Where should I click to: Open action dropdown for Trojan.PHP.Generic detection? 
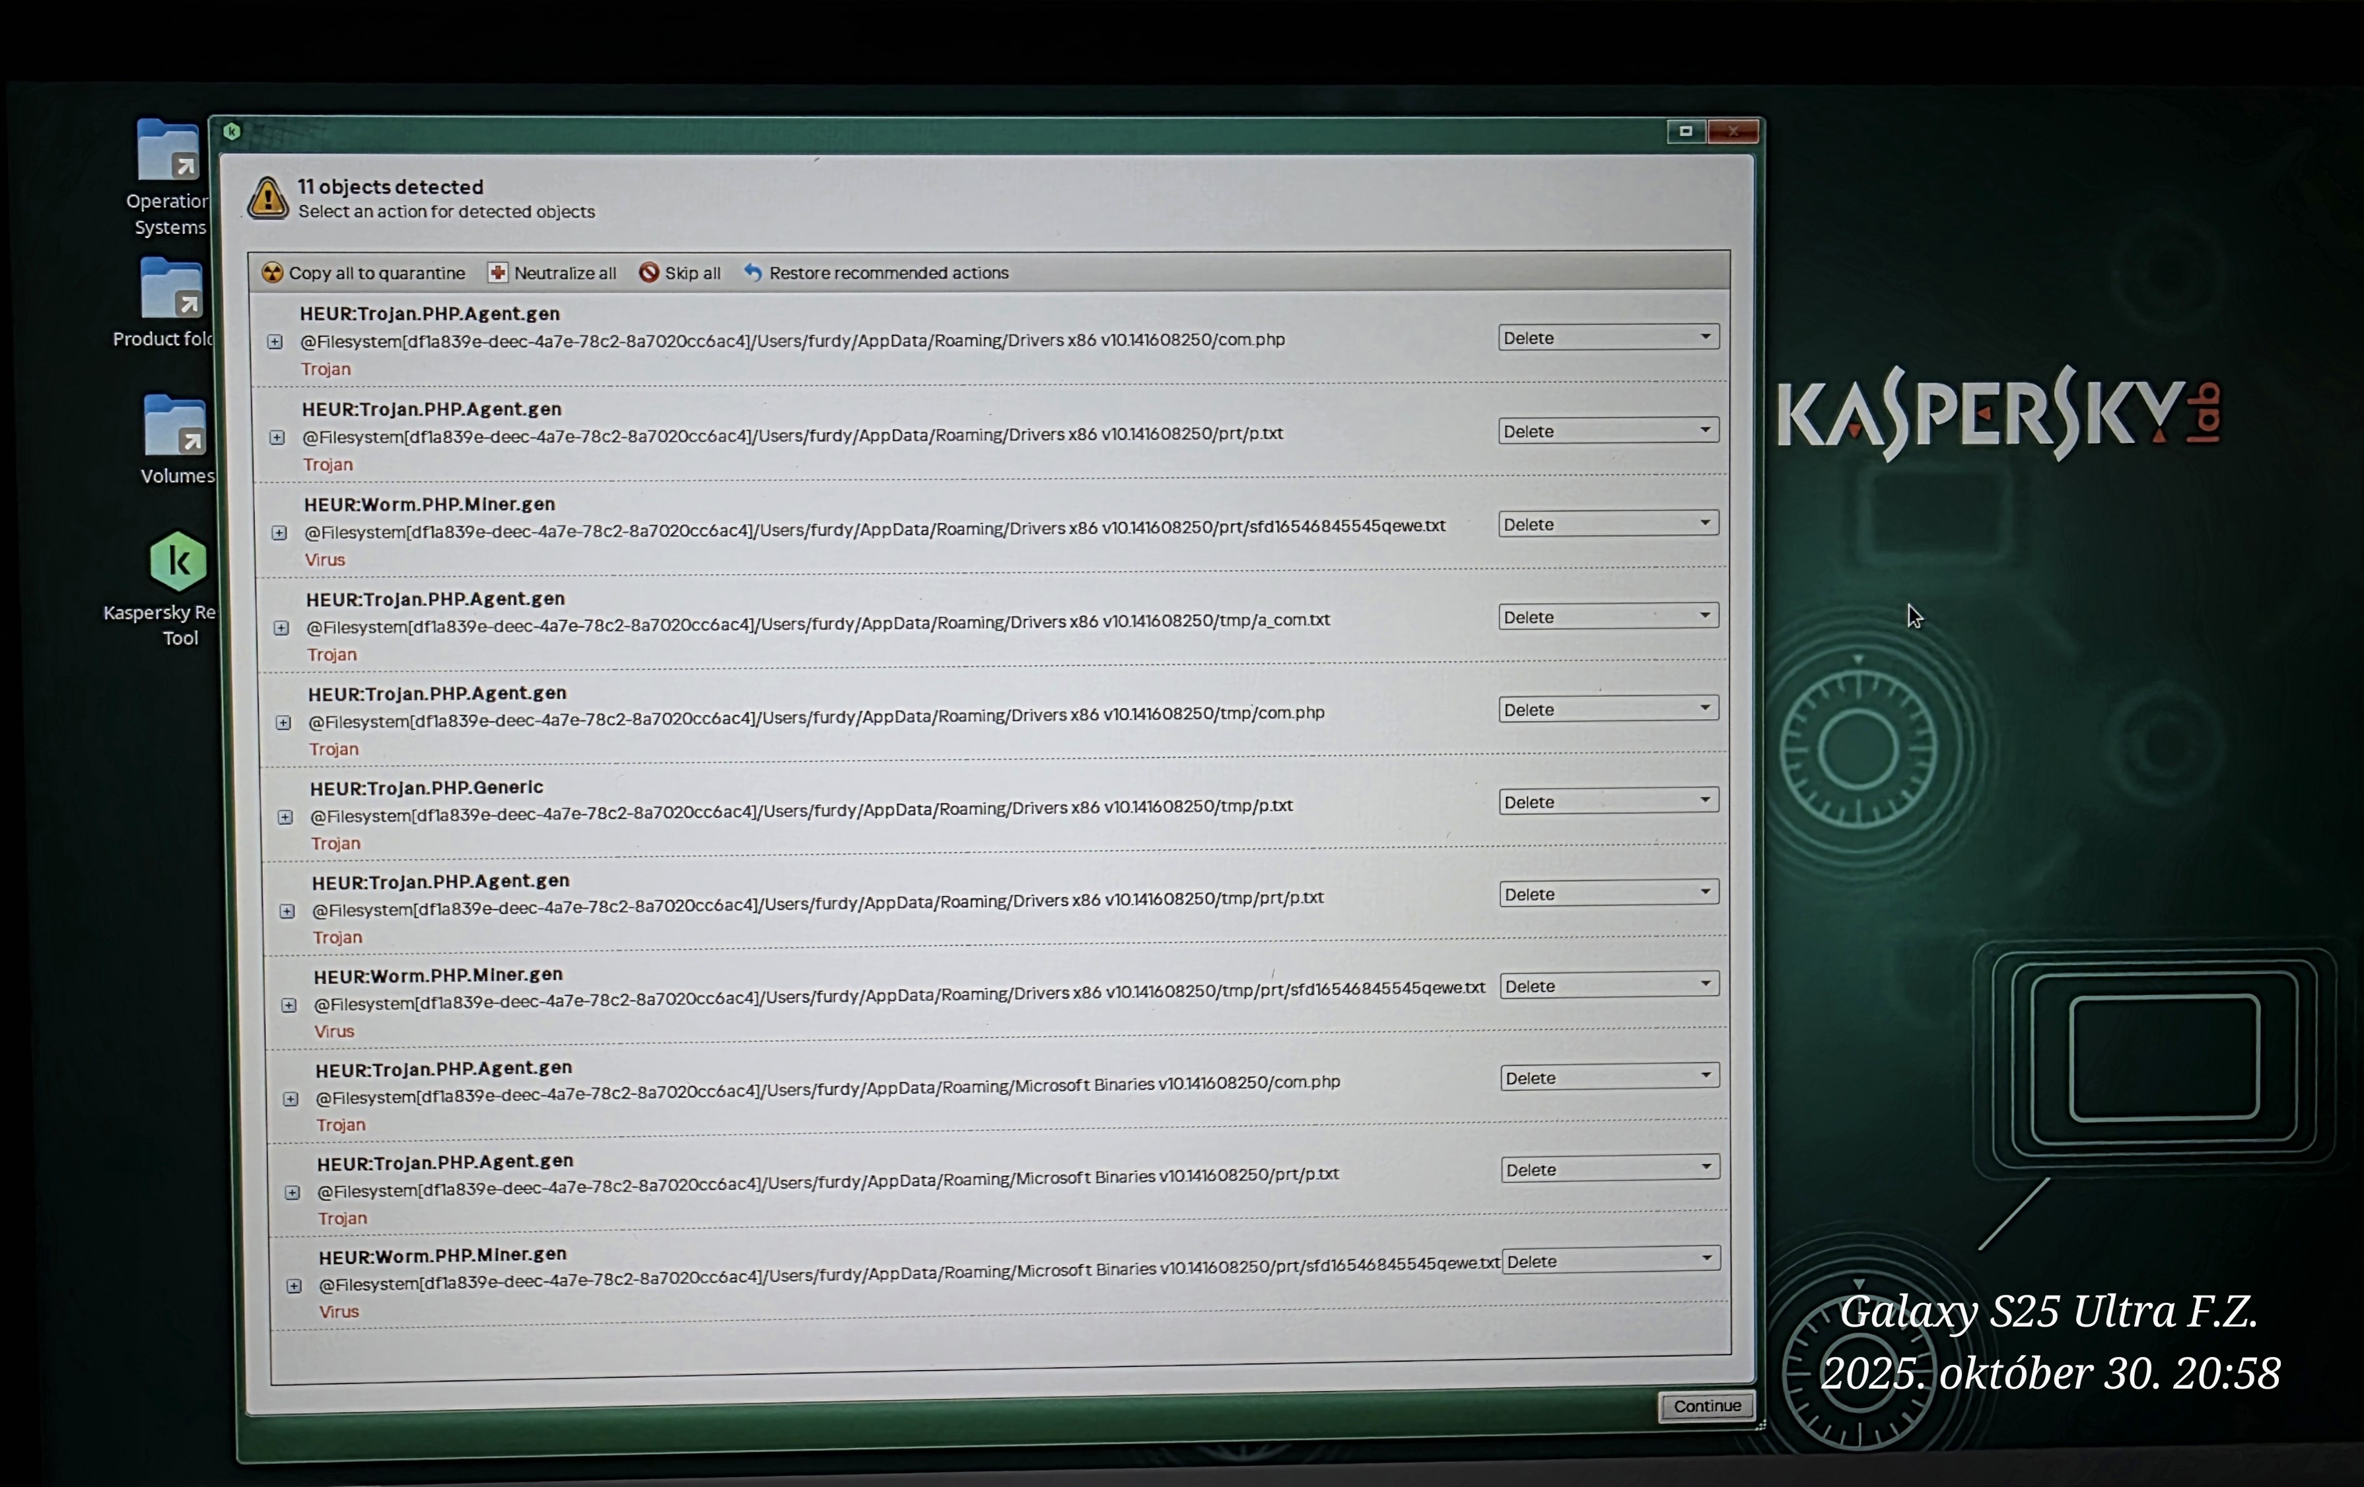(x=1608, y=802)
